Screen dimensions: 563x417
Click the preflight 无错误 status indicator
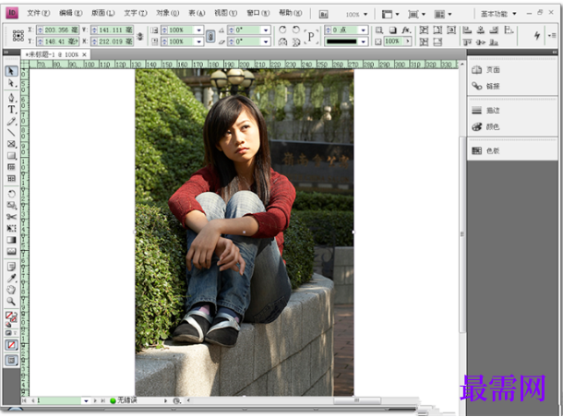[x=124, y=400]
